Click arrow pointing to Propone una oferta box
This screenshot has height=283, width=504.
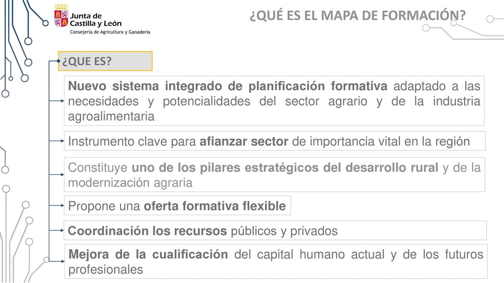pyautogui.click(x=57, y=205)
